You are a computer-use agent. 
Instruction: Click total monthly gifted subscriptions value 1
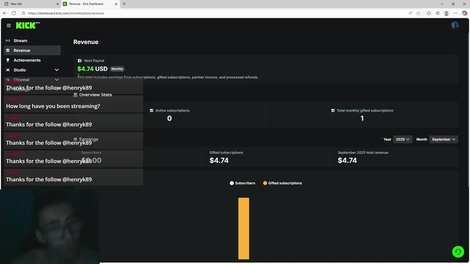click(362, 118)
